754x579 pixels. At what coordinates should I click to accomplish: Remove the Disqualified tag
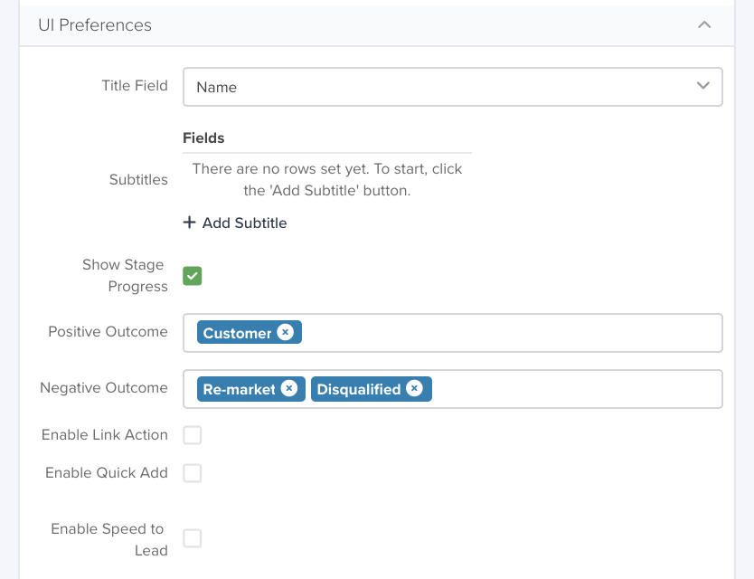414,388
